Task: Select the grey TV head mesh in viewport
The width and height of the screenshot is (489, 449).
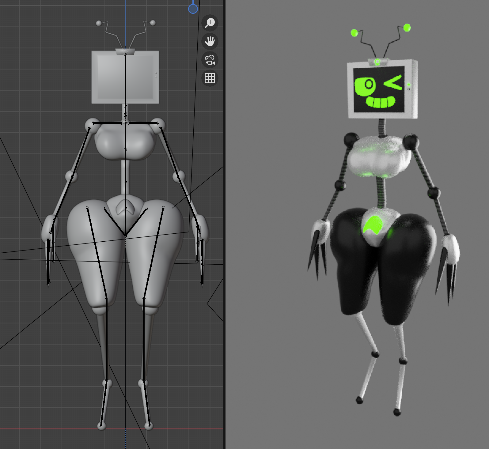Action: [125, 77]
